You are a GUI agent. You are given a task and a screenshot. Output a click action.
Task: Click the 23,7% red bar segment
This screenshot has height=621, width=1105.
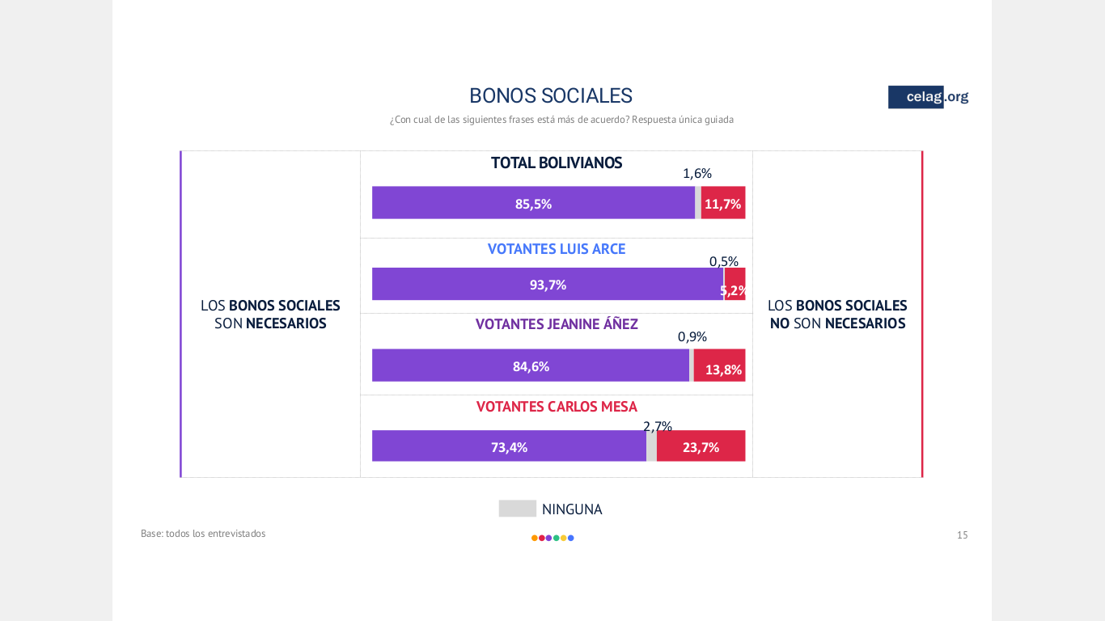click(701, 446)
